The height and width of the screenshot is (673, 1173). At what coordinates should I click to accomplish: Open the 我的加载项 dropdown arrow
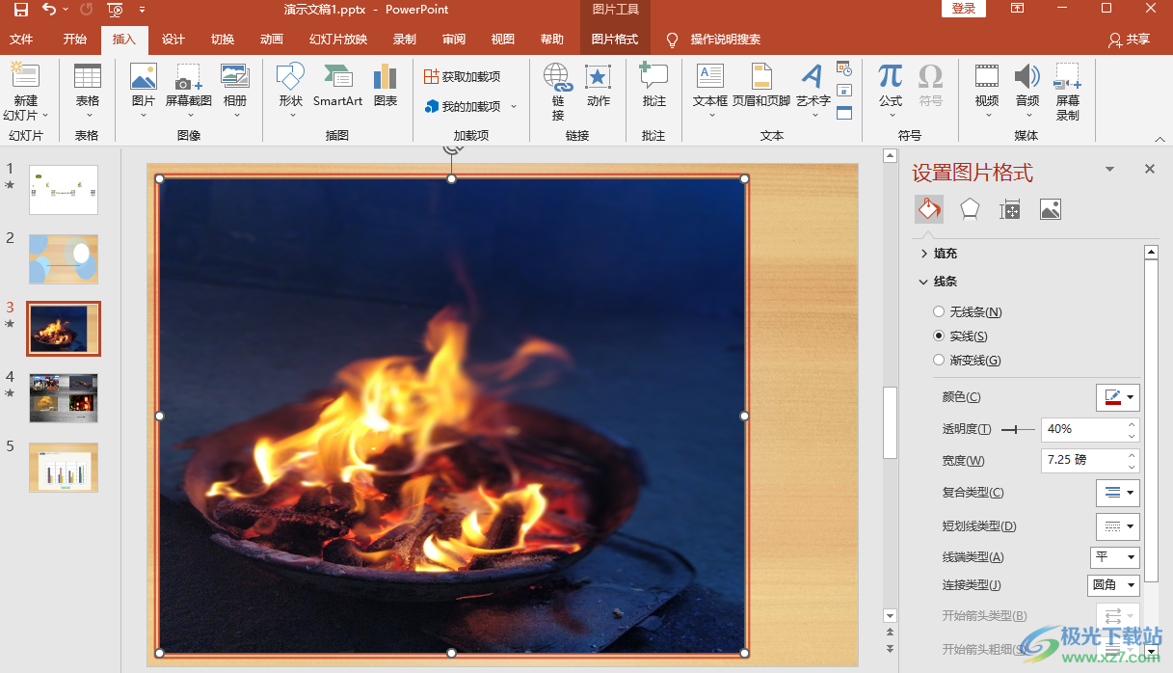point(514,107)
